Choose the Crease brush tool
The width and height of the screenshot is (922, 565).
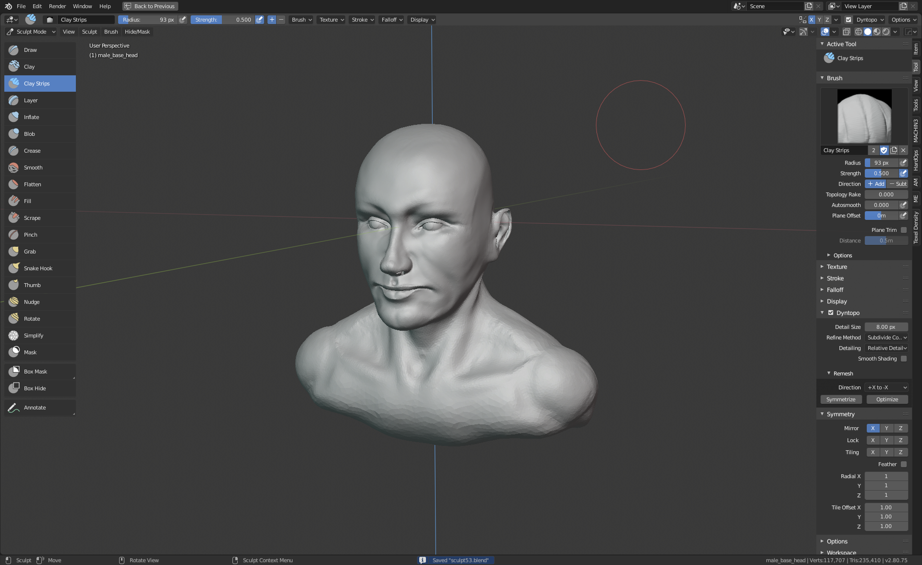tap(32, 151)
